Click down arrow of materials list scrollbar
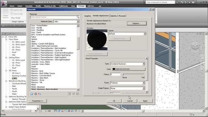This screenshot has height=117, width=208. pos(78,90)
